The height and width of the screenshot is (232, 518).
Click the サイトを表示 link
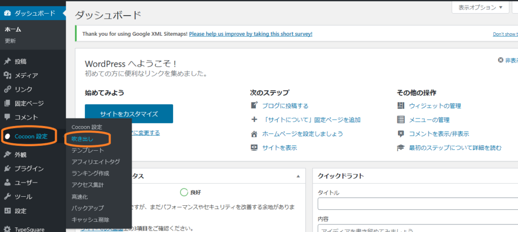[279, 148]
